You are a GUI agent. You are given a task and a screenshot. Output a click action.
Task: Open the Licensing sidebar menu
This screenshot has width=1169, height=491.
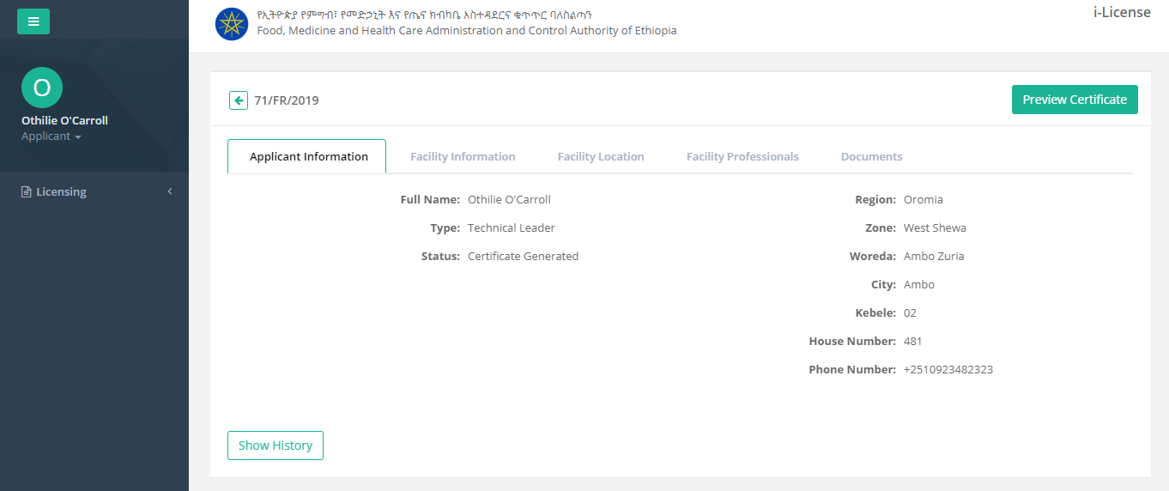click(61, 192)
